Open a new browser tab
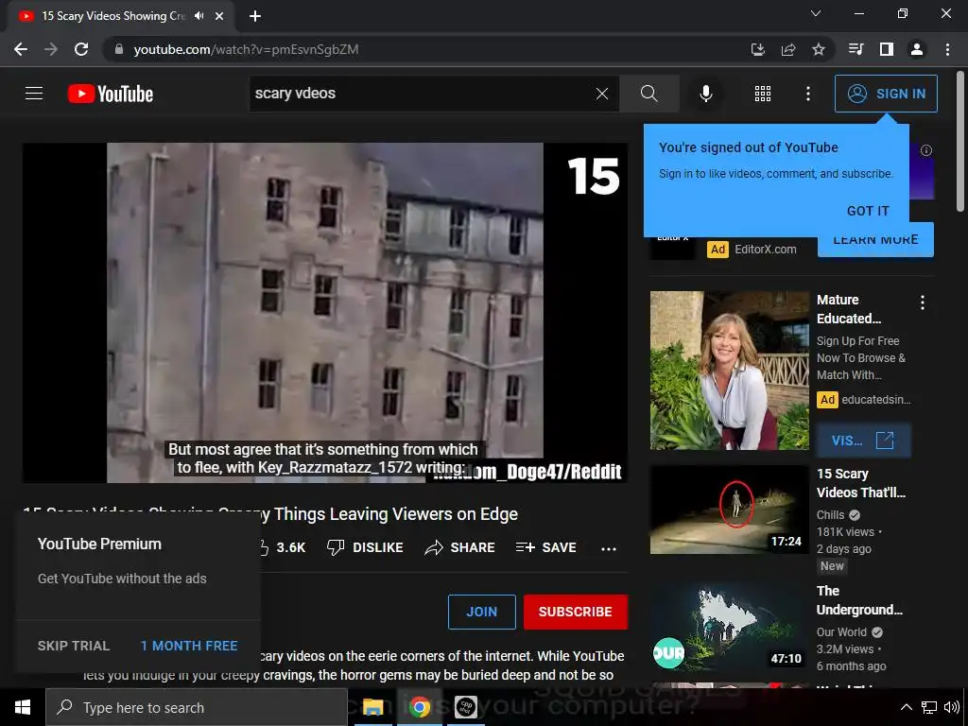Viewport: 968px width, 726px height. tap(255, 16)
